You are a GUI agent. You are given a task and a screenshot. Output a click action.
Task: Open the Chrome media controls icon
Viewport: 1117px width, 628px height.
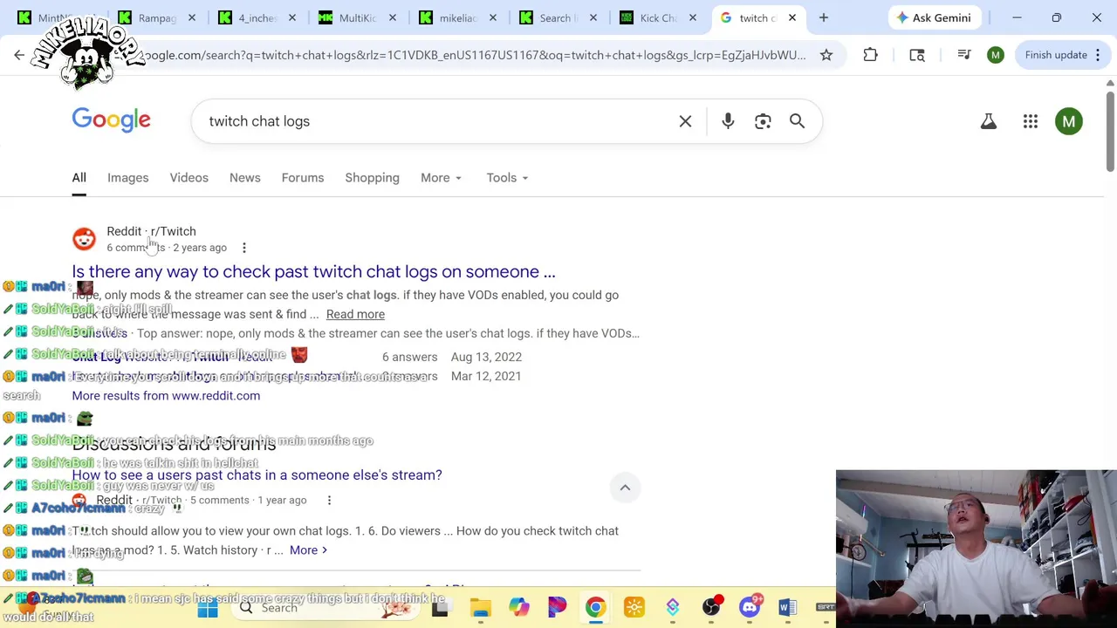(x=964, y=55)
